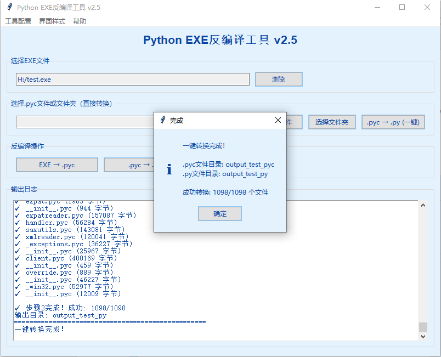Close the main window
The image size is (441, 357).
(x=427, y=7)
